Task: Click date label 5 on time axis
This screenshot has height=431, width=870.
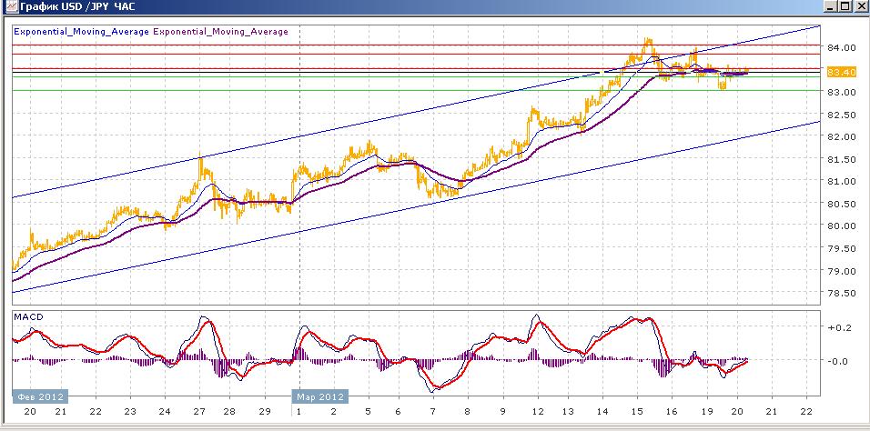Action: click(367, 412)
